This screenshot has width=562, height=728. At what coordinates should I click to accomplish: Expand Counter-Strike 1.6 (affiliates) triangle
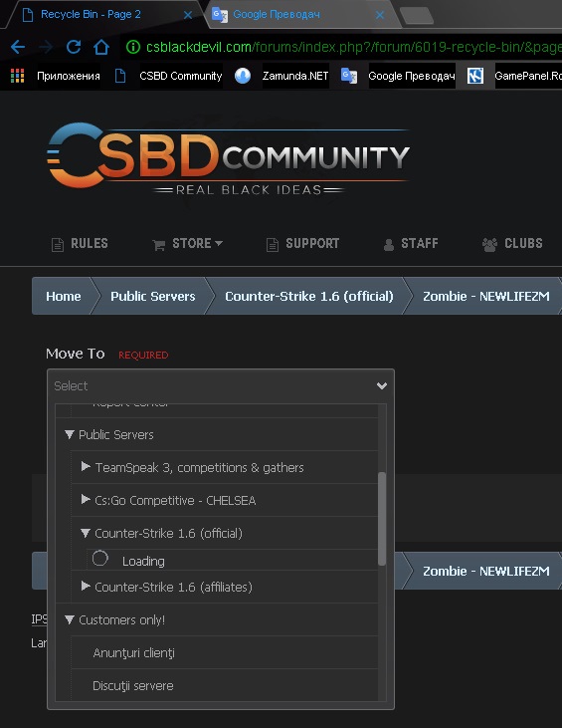point(86,586)
